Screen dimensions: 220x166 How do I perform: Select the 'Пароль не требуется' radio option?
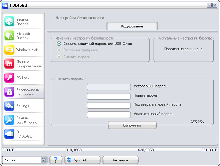(x=59, y=50)
